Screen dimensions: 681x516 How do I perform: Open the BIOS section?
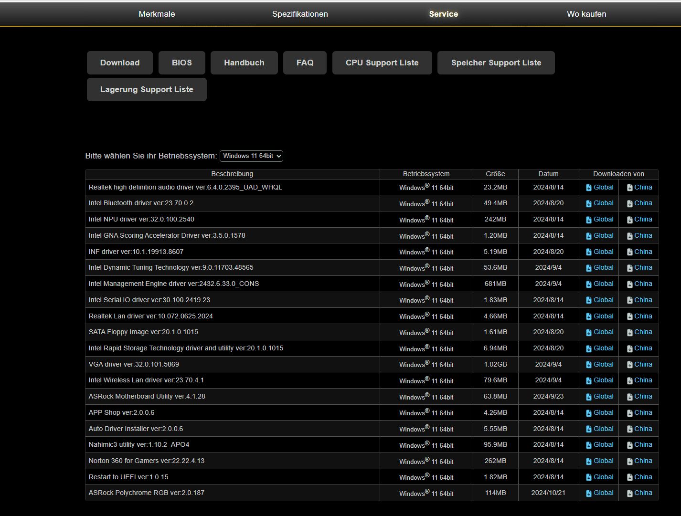(x=182, y=63)
